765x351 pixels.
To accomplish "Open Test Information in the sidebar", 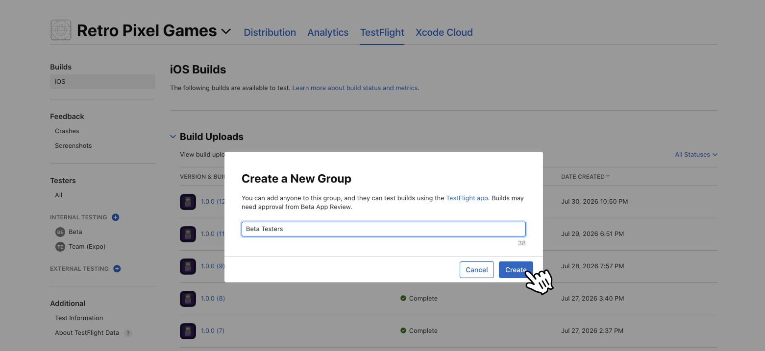I will (x=79, y=318).
